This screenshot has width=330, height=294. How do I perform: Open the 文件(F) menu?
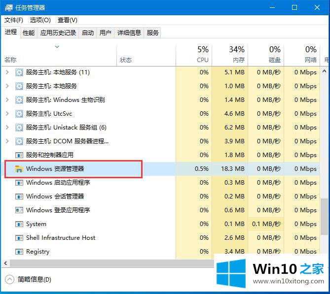point(14,20)
